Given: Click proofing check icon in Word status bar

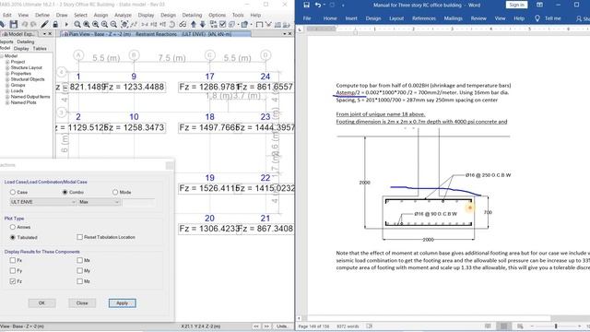Looking at the screenshot, I should coord(370,326).
